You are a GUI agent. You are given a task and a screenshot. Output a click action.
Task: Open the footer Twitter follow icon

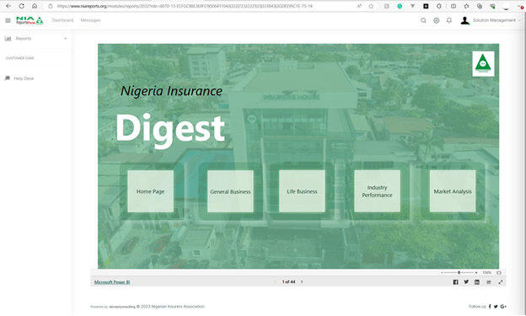496,306
